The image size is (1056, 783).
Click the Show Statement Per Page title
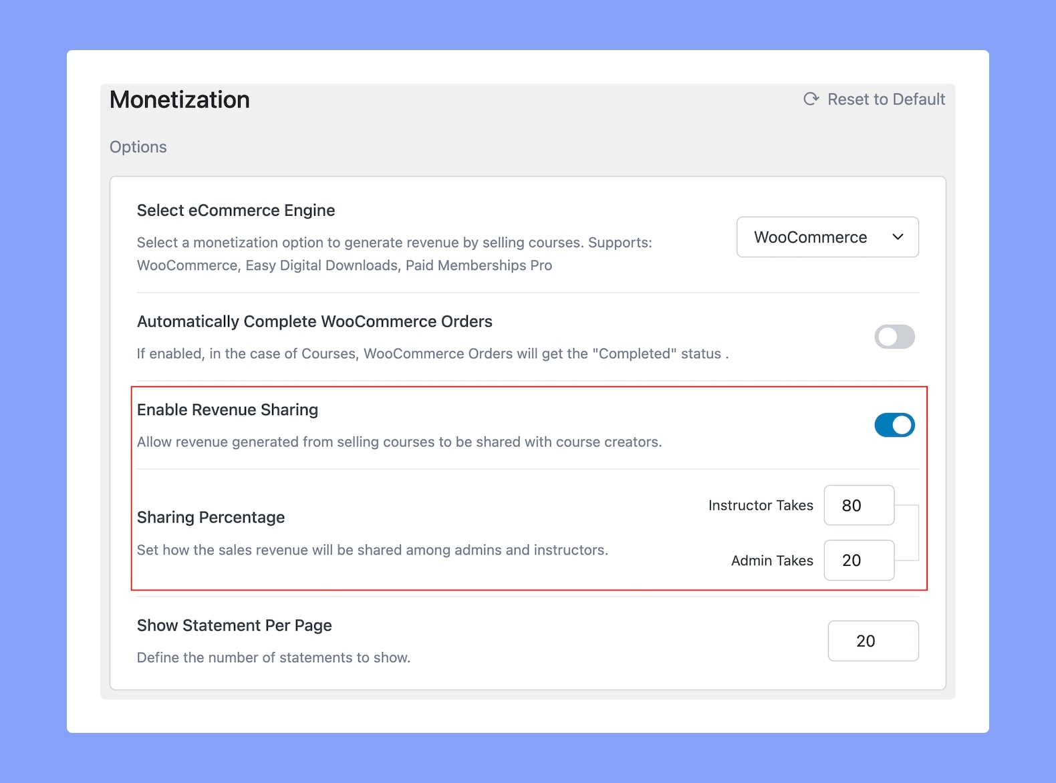point(235,625)
